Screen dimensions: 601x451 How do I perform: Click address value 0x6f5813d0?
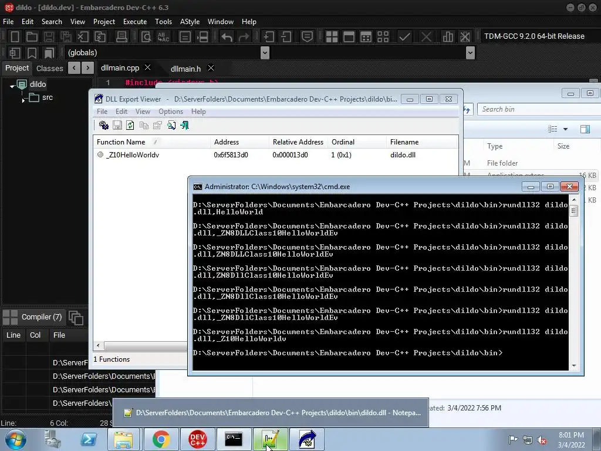coord(231,155)
